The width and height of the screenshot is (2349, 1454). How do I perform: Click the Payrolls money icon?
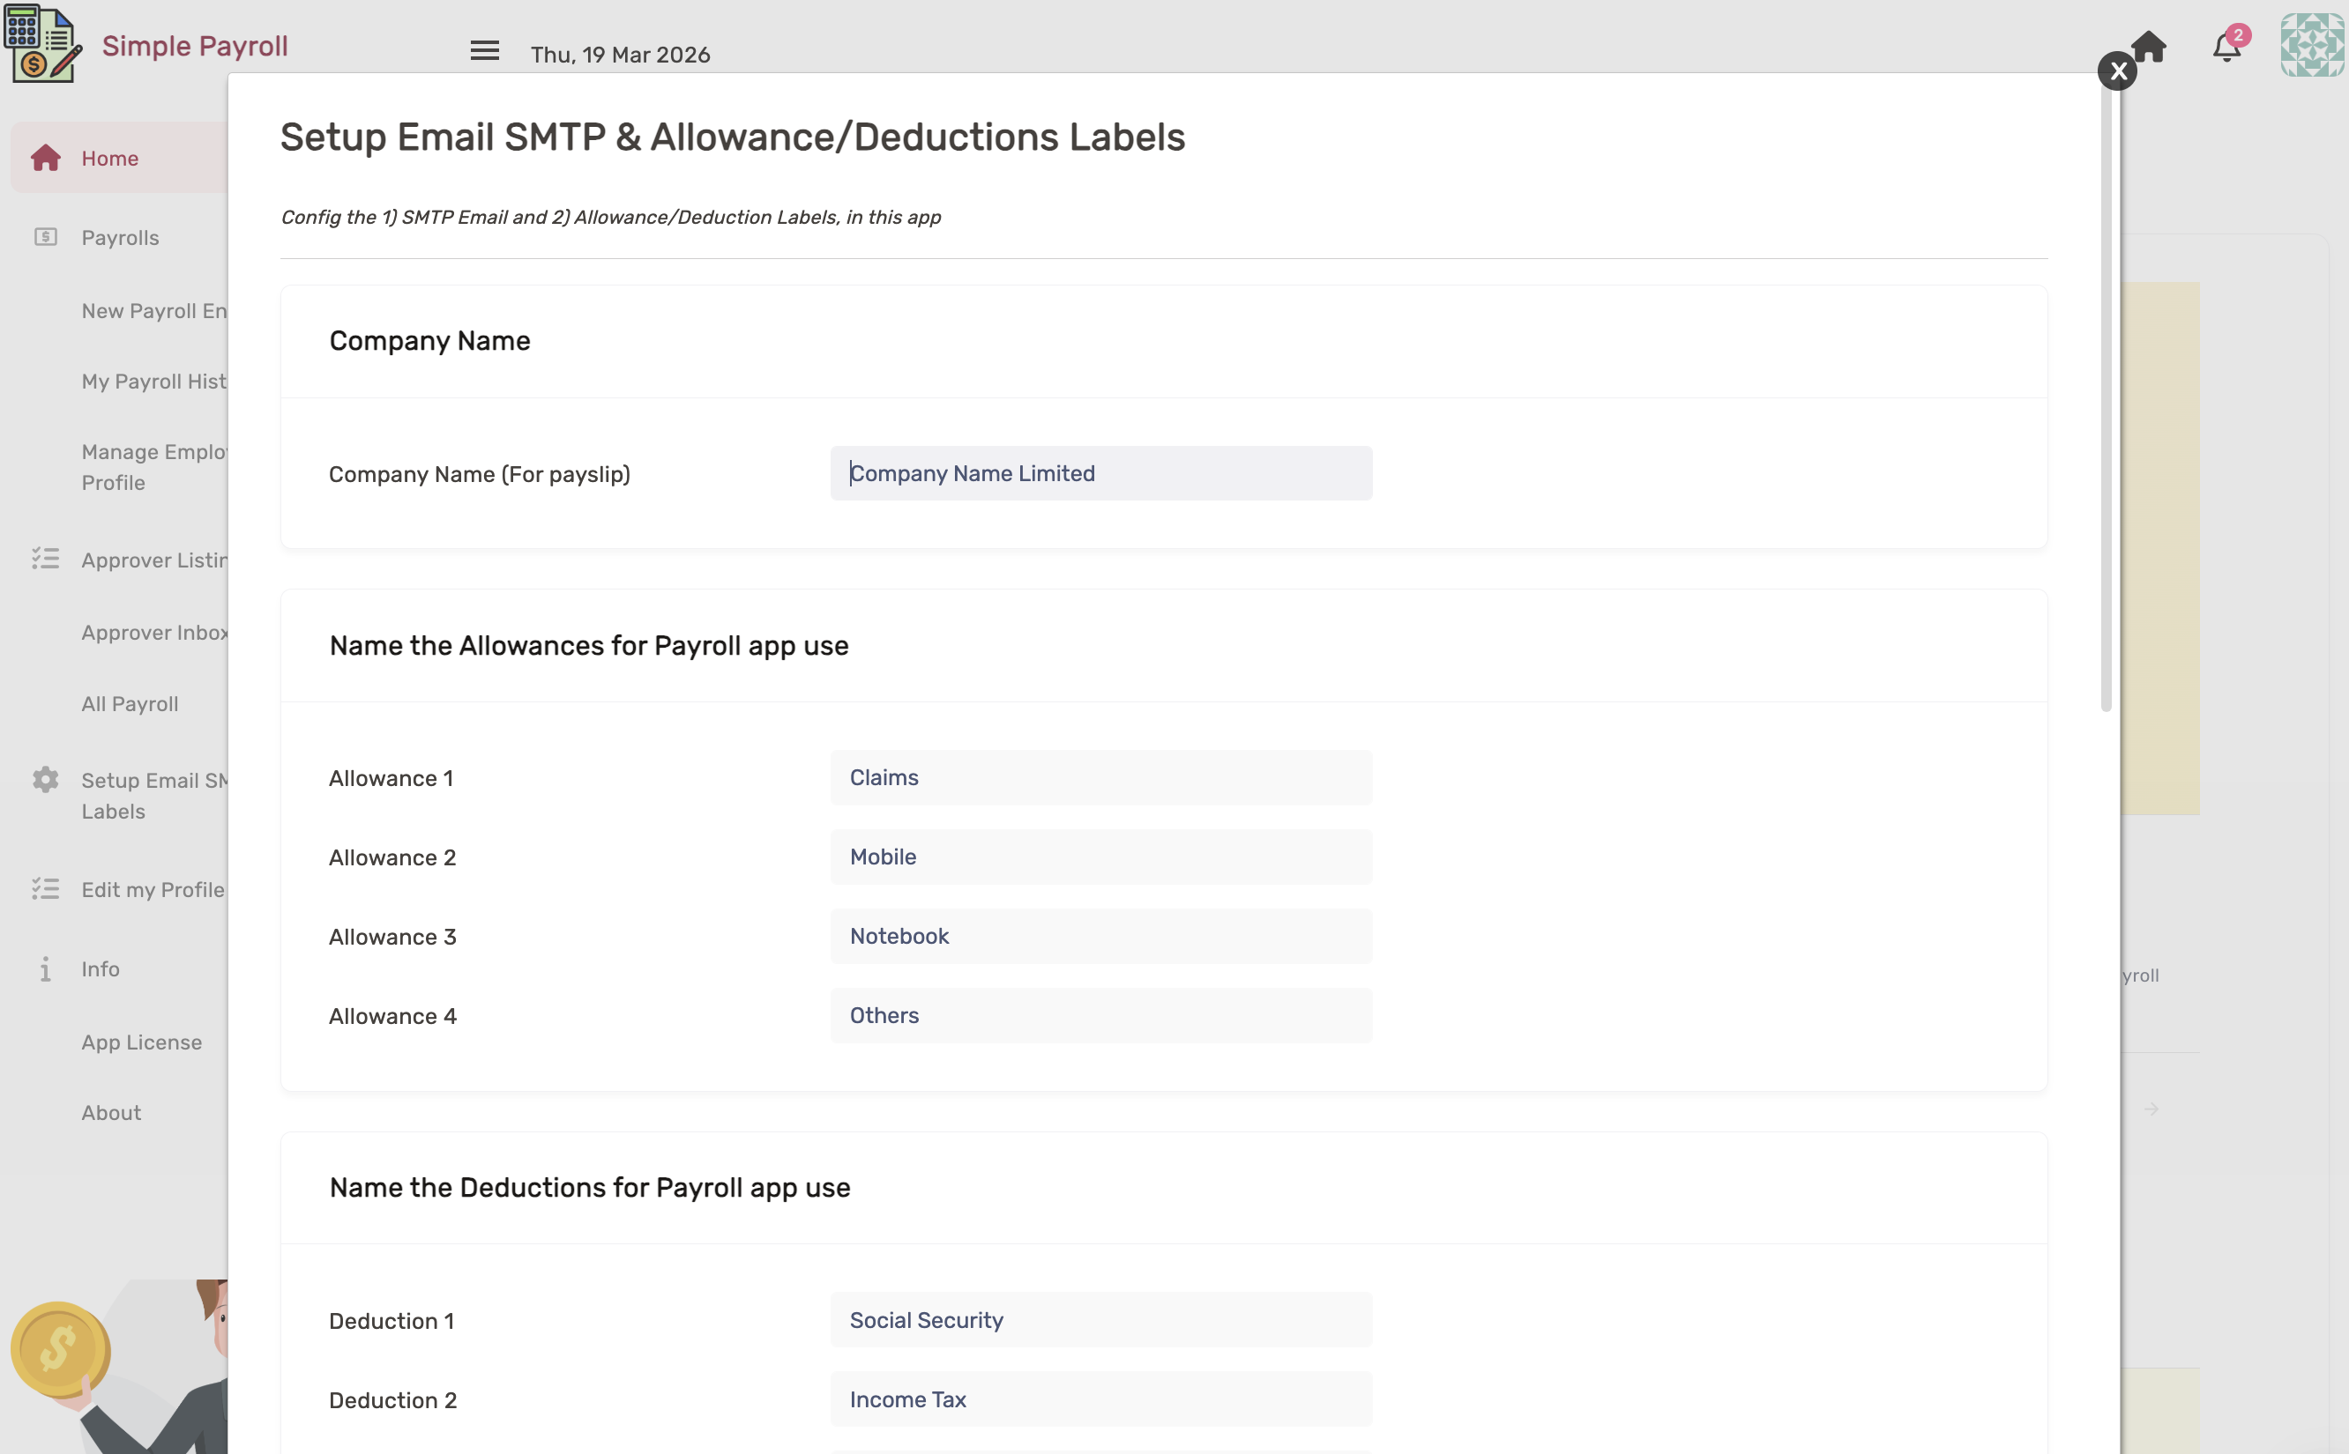(45, 236)
